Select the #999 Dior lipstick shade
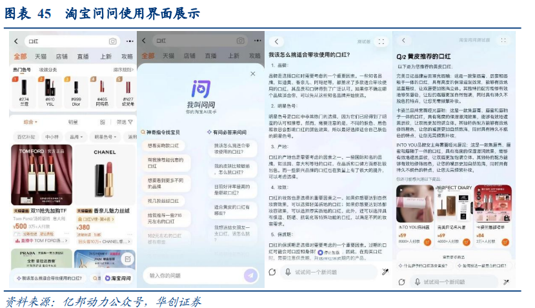The image size is (535, 308). click(x=76, y=91)
